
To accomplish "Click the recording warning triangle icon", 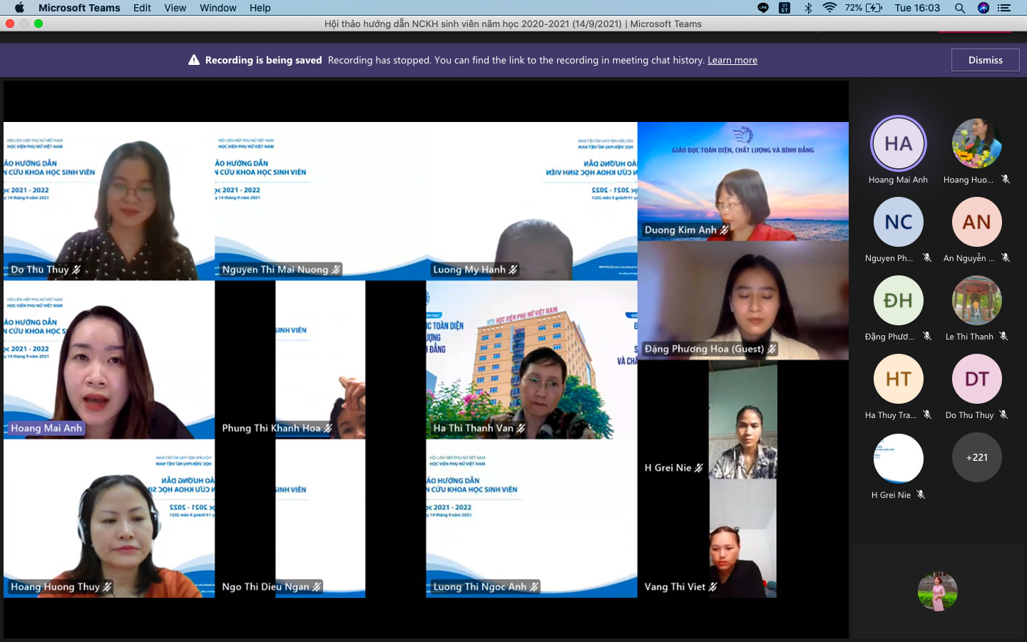I will click(194, 61).
